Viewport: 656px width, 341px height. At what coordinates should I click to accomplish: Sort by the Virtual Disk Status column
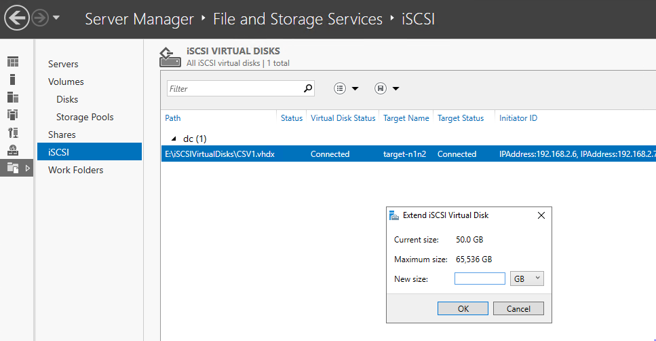pyautogui.click(x=343, y=118)
